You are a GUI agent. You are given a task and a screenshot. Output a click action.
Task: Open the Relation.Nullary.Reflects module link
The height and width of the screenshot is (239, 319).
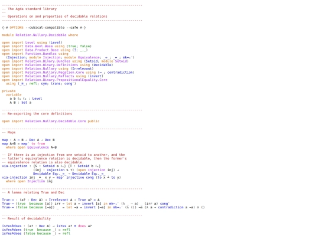pyautogui.click(x=50, y=76)
